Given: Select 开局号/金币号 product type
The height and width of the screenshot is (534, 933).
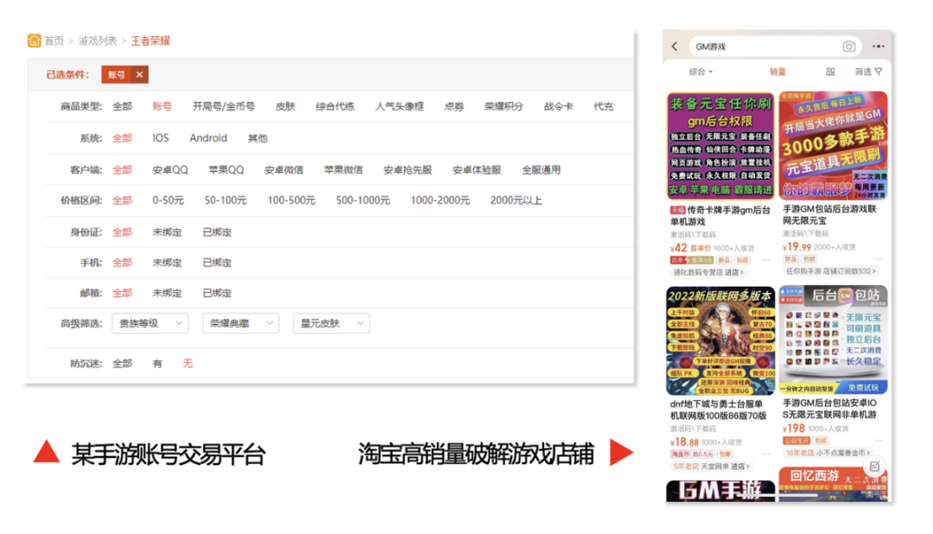Looking at the screenshot, I should point(224,106).
